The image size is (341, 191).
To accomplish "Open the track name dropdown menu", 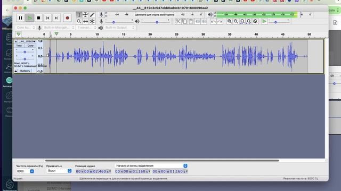I will 27,41.
